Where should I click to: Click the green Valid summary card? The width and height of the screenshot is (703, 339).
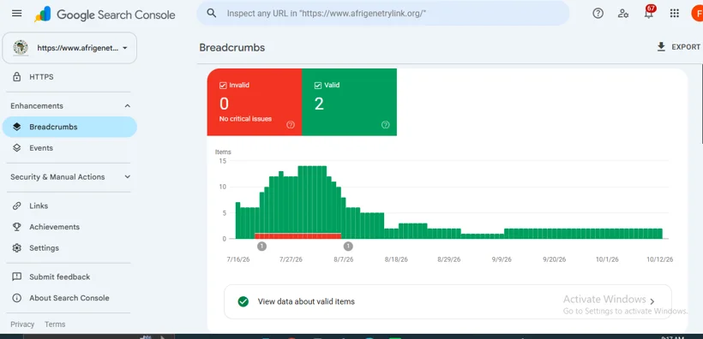[x=349, y=102]
